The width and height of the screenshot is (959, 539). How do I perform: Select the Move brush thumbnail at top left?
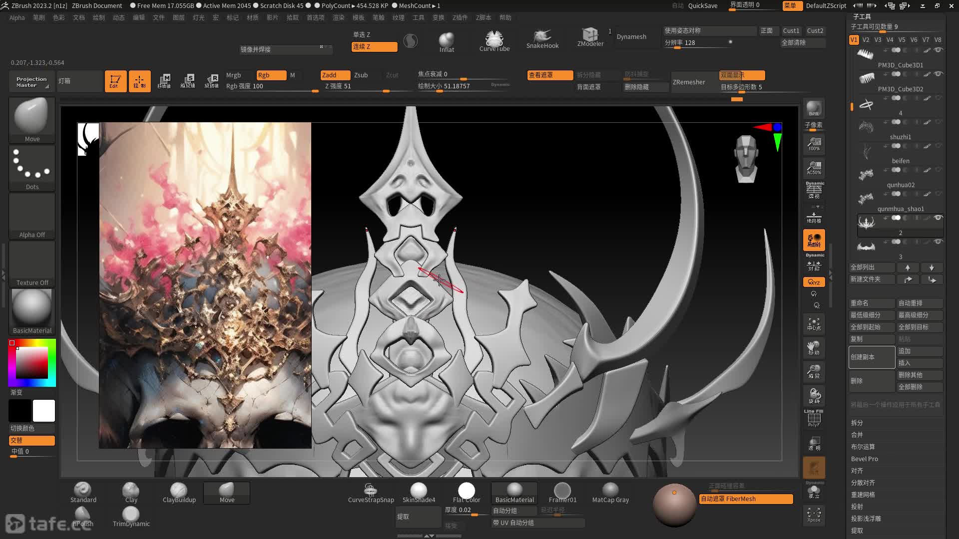click(32, 120)
